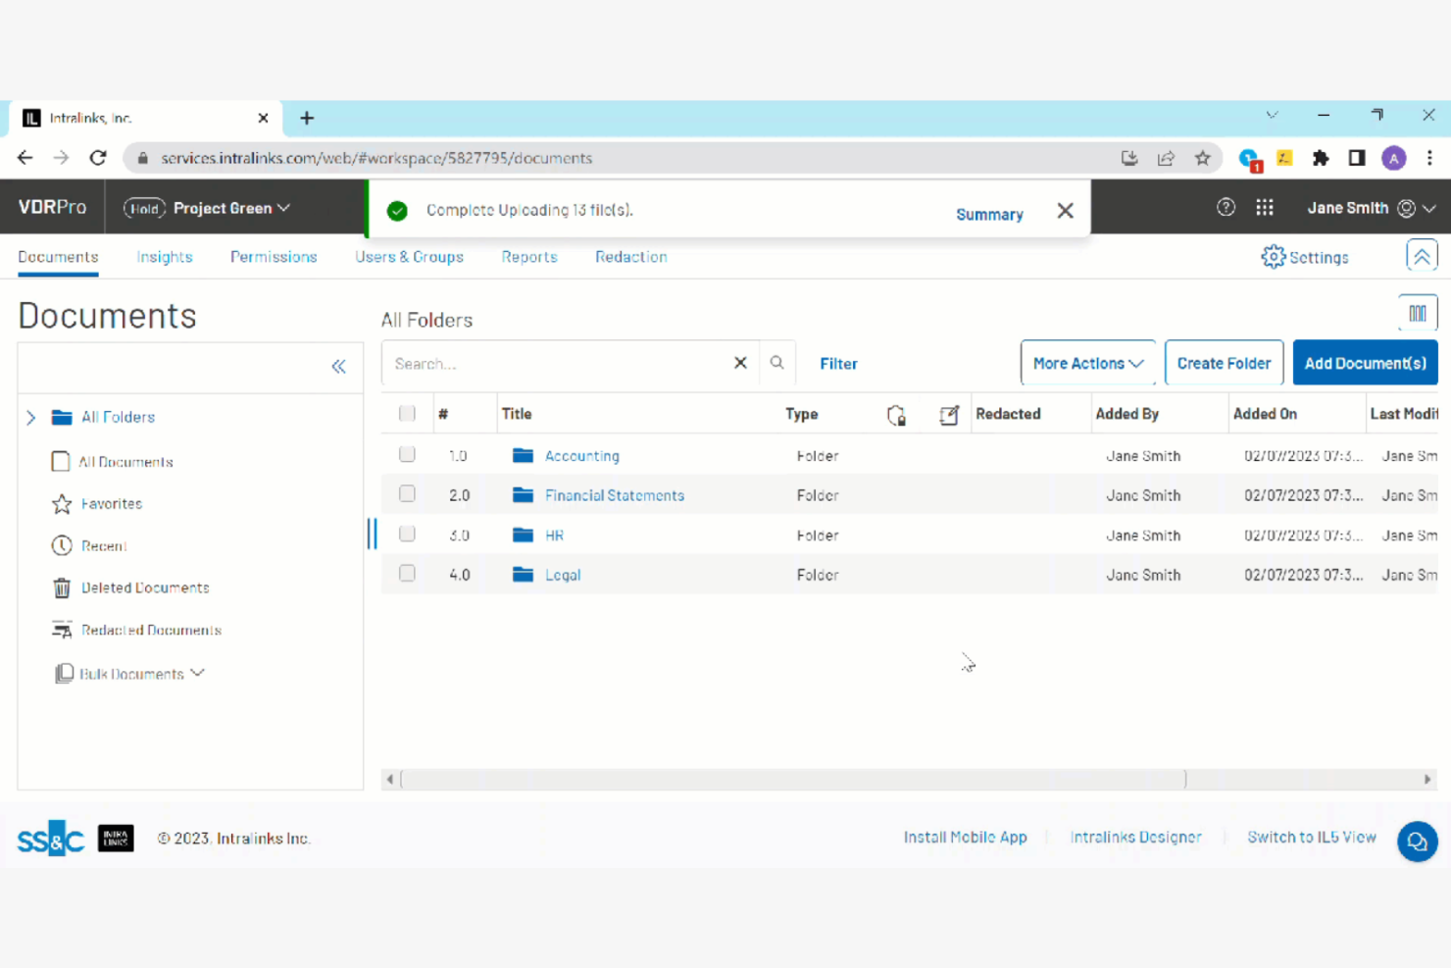Tick the Accounting folder checkbox

[407, 455]
